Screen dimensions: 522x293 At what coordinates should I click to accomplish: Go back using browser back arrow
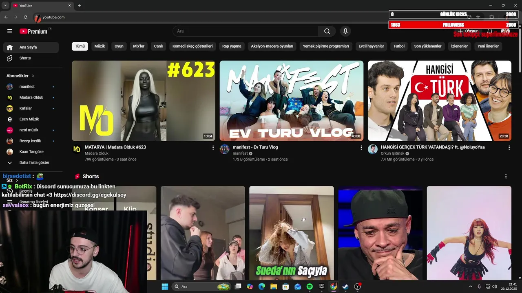click(6, 17)
